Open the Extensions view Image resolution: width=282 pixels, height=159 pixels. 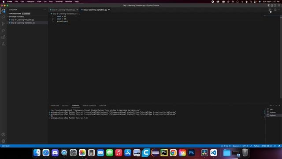pyautogui.click(x=3, y=37)
